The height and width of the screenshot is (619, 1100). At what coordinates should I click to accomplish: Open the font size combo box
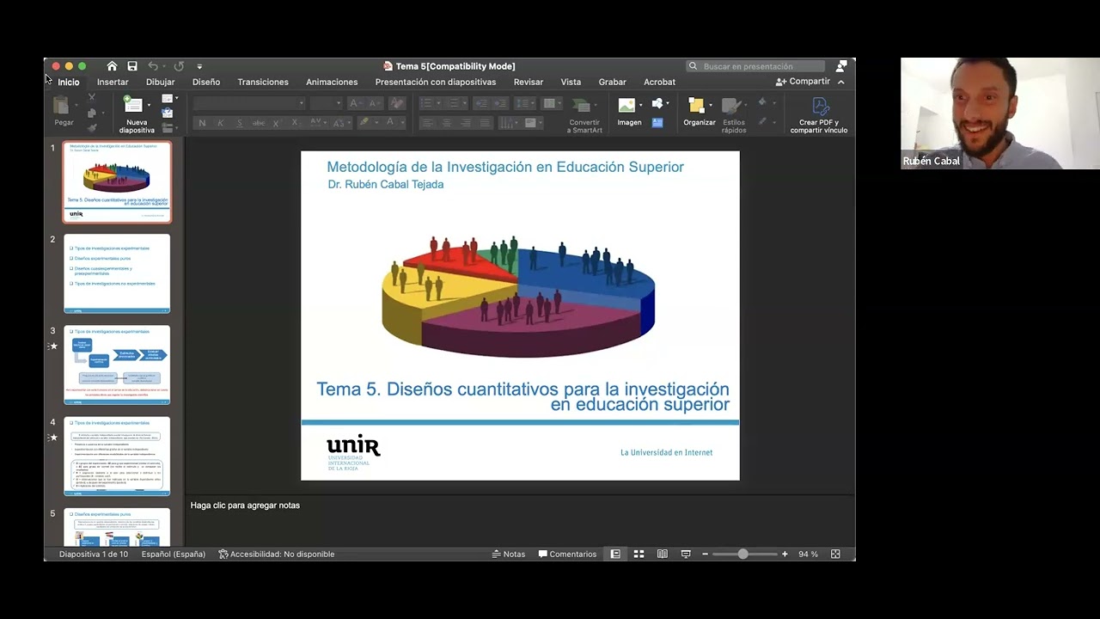(327, 103)
